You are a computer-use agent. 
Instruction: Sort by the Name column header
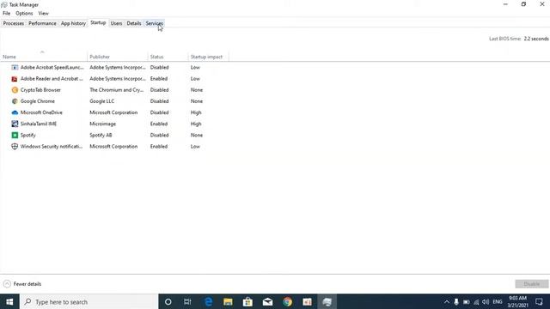coord(44,57)
